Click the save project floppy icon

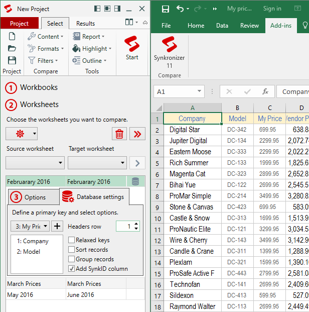click(x=12, y=60)
